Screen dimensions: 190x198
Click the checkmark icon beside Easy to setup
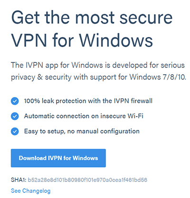(x=15, y=131)
